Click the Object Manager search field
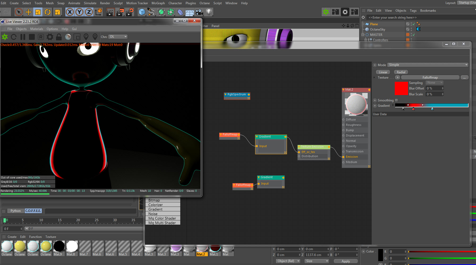The image size is (476, 265). click(x=421, y=18)
